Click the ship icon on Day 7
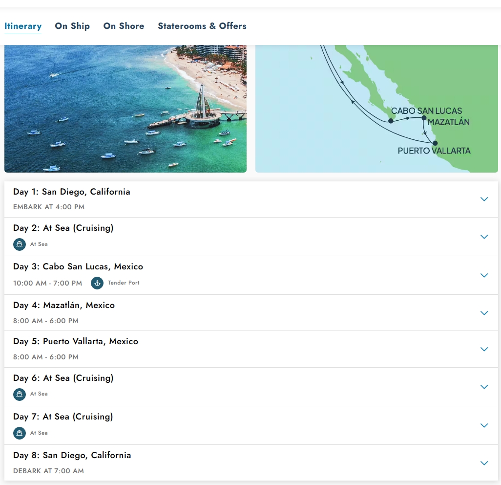 (x=20, y=433)
